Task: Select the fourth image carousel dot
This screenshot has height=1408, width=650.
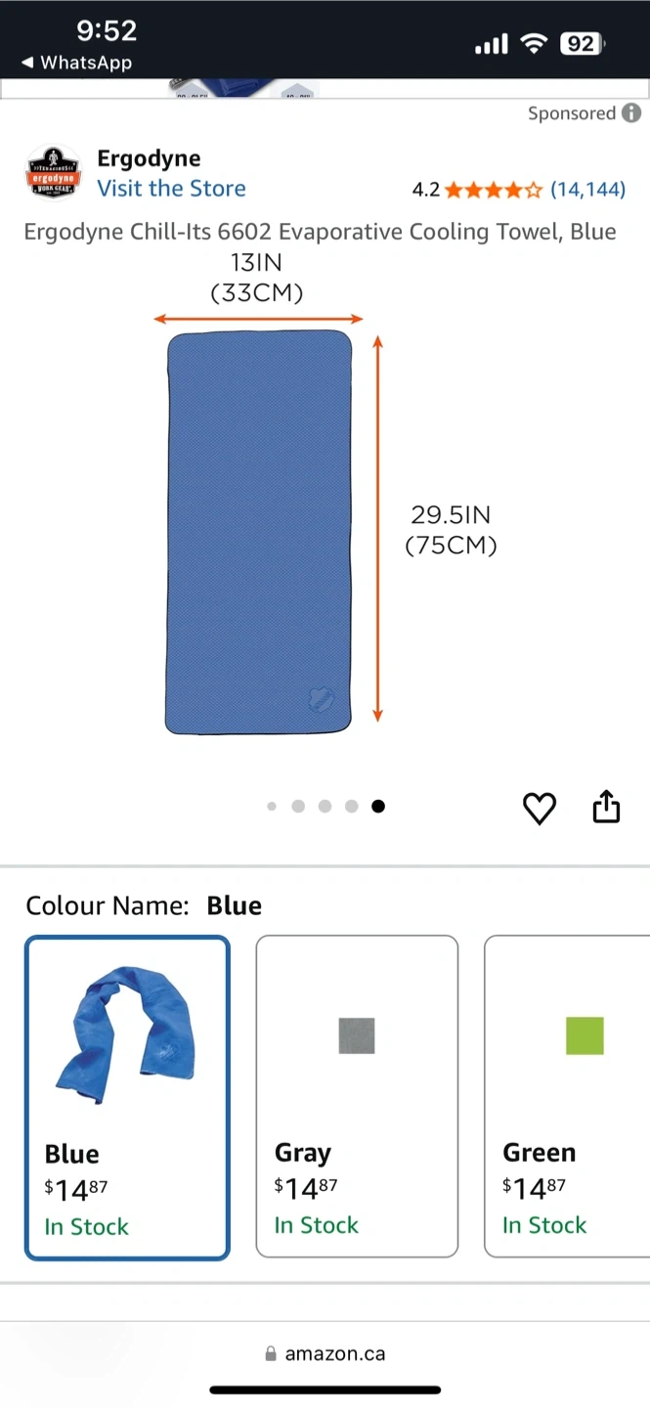Action: click(352, 807)
